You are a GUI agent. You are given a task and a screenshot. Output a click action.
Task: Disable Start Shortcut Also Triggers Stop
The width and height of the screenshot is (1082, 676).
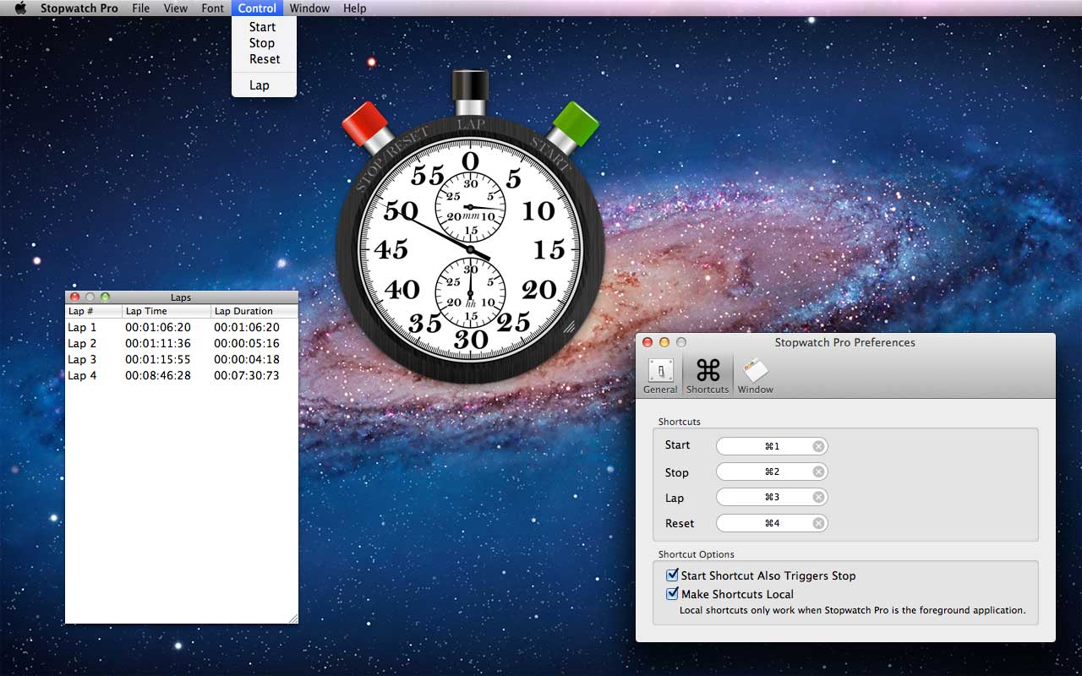pos(673,575)
